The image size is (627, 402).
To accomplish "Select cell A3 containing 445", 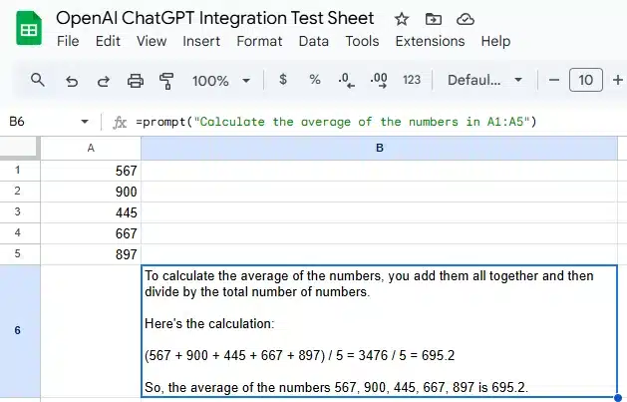I will (91, 212).
